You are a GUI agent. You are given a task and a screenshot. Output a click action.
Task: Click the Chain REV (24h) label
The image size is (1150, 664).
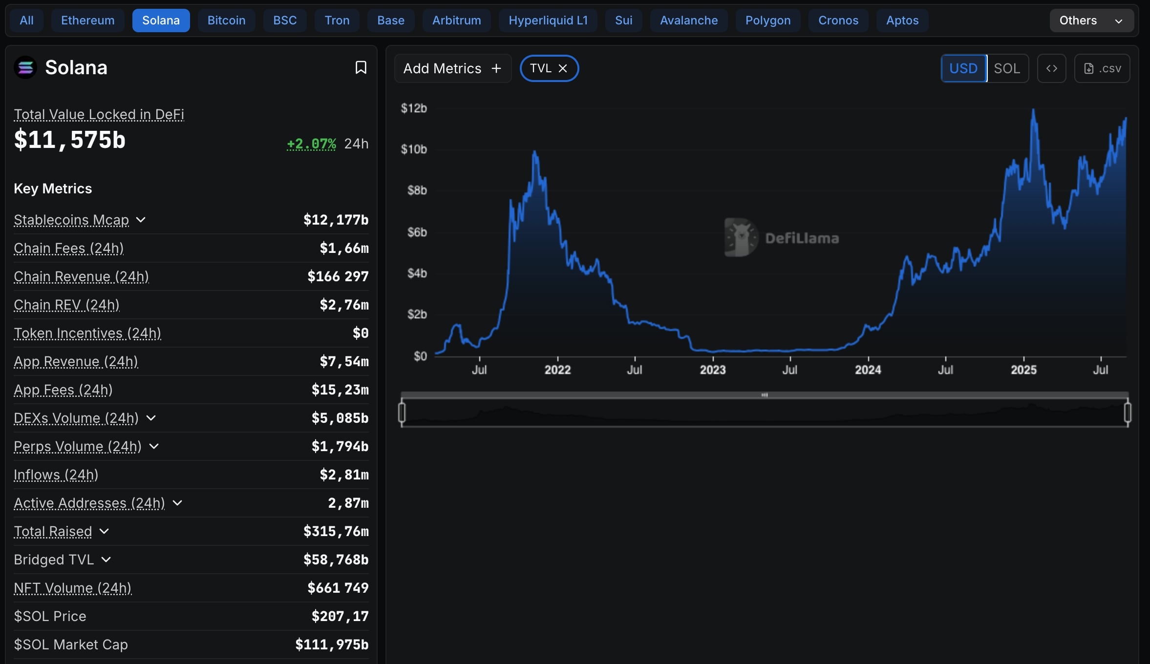point(66,305)
